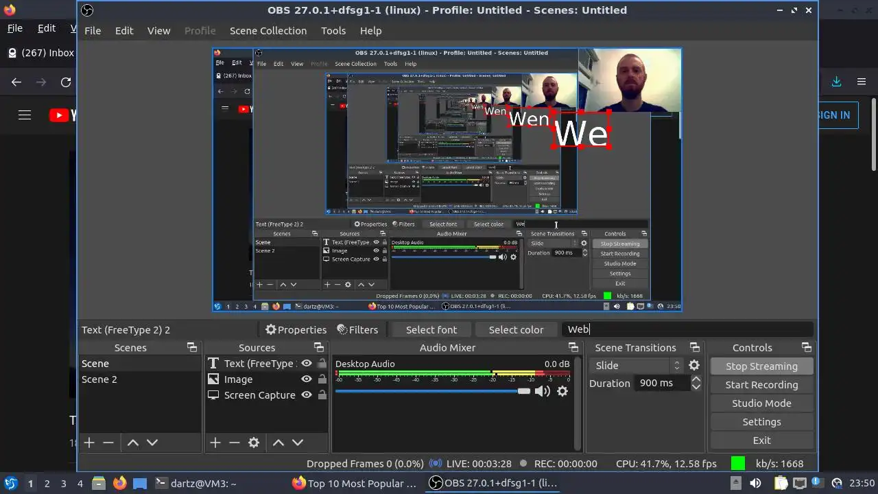
Task: Open the OBS View menu
Action: pyautogui.click(x=158, y=31)
